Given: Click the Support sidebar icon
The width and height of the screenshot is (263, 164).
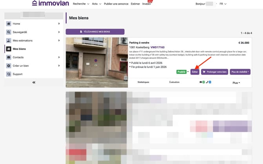Looking at the screenshot, I should click(9, 74).
